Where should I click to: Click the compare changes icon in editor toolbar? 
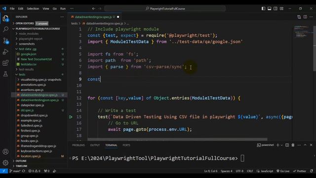click(299, 17)
